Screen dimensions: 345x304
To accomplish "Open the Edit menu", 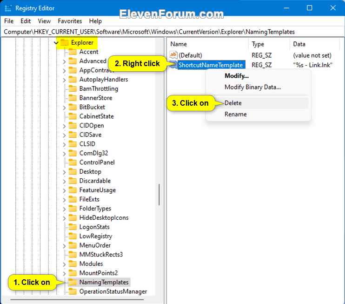I will tap(26, 21).
